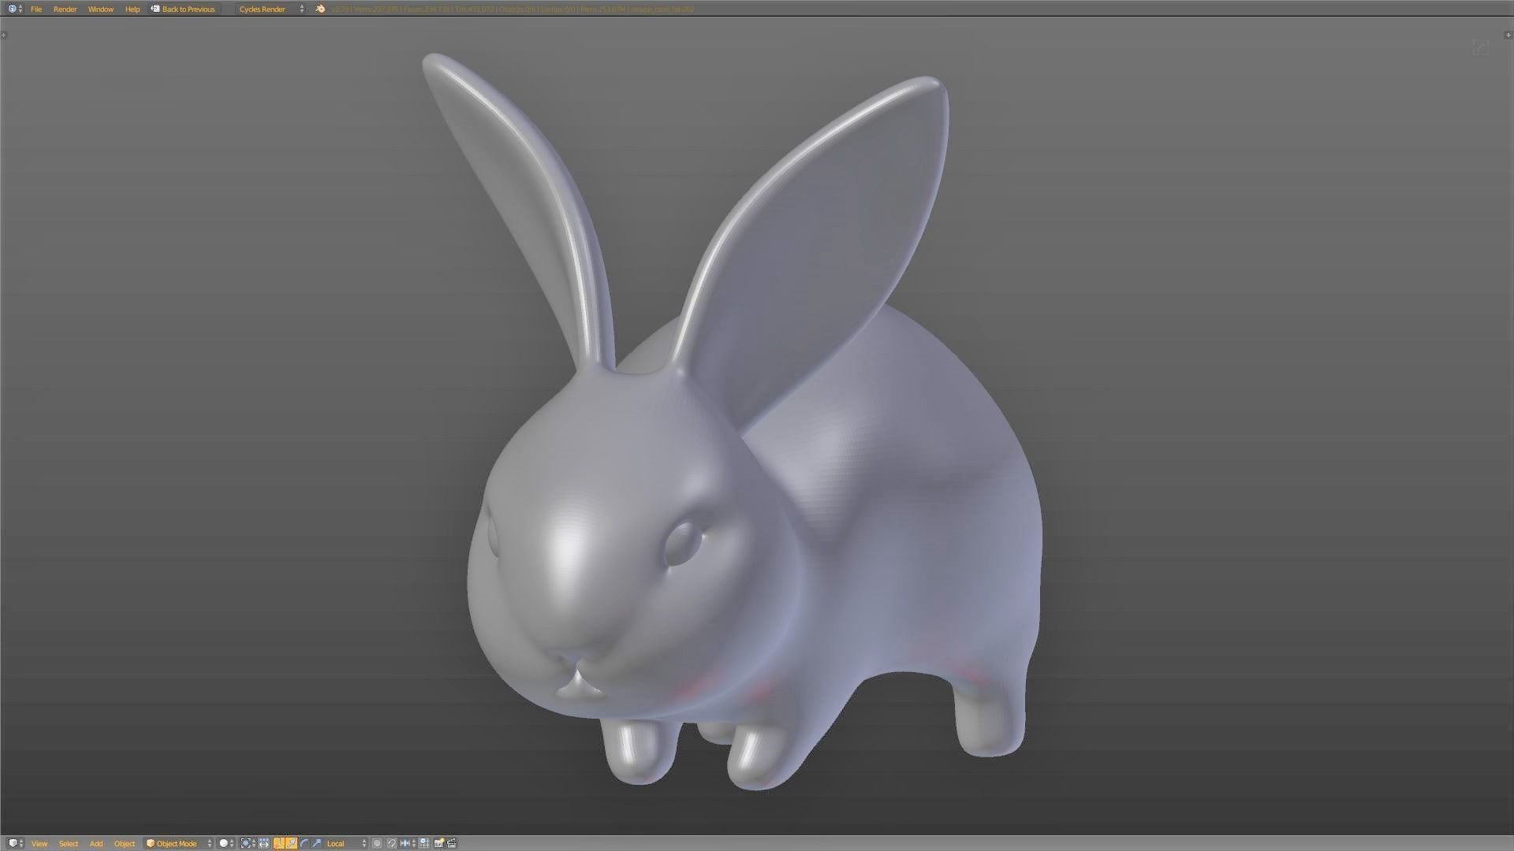Viewport: 1514px width, 851px height.
Task: Toggle the 3D manipulator widget
Action: pos(278,843)
